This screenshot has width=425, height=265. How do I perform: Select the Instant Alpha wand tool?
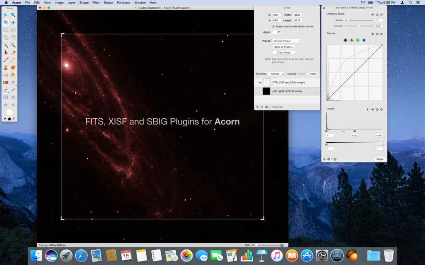(13, 45)
